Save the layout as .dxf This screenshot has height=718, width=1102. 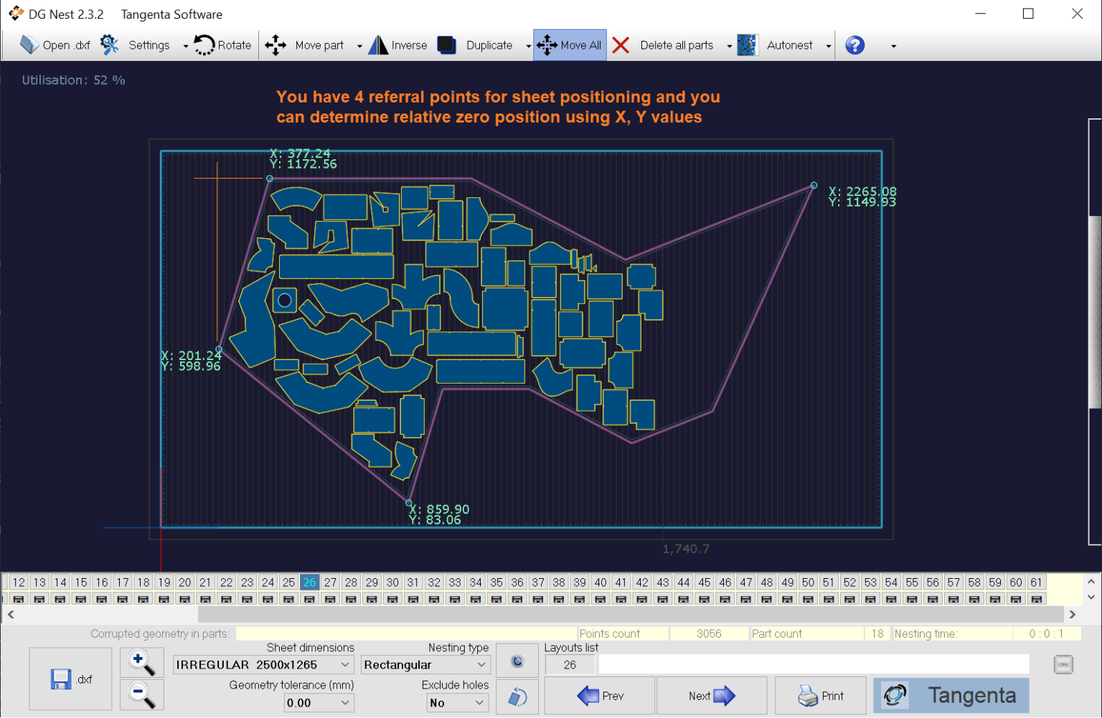click(x=70, y=678)
